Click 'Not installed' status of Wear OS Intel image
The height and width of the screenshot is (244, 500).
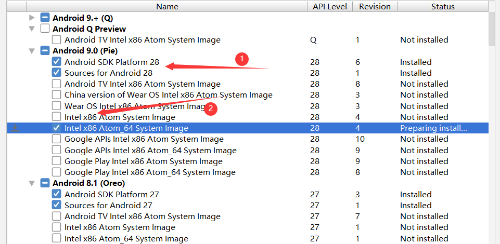click(x=424, y=106)
